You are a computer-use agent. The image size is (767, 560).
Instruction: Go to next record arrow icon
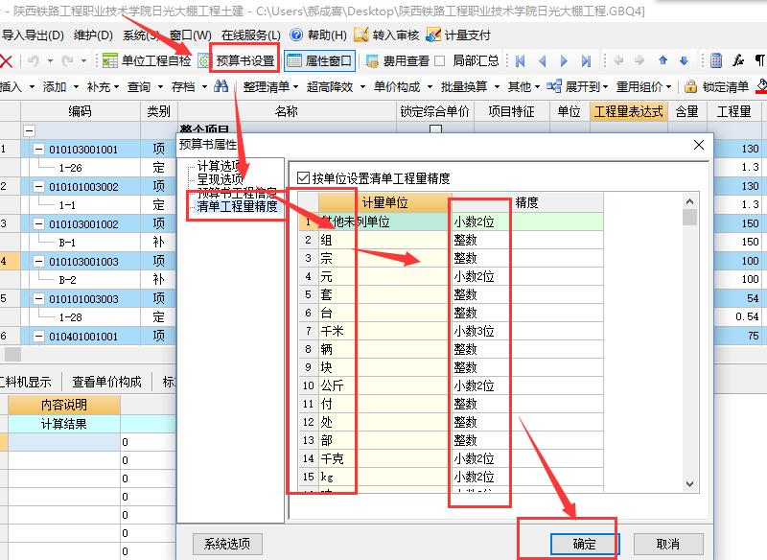[564, 60]
